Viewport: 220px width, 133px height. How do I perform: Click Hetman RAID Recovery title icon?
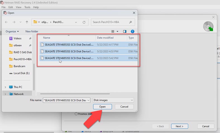click(x=2, y=3)
